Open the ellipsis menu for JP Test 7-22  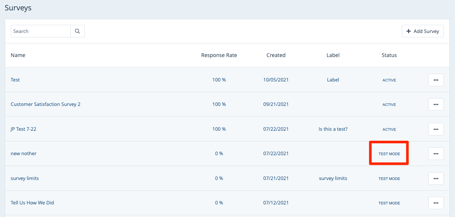(x=436, y=129)
